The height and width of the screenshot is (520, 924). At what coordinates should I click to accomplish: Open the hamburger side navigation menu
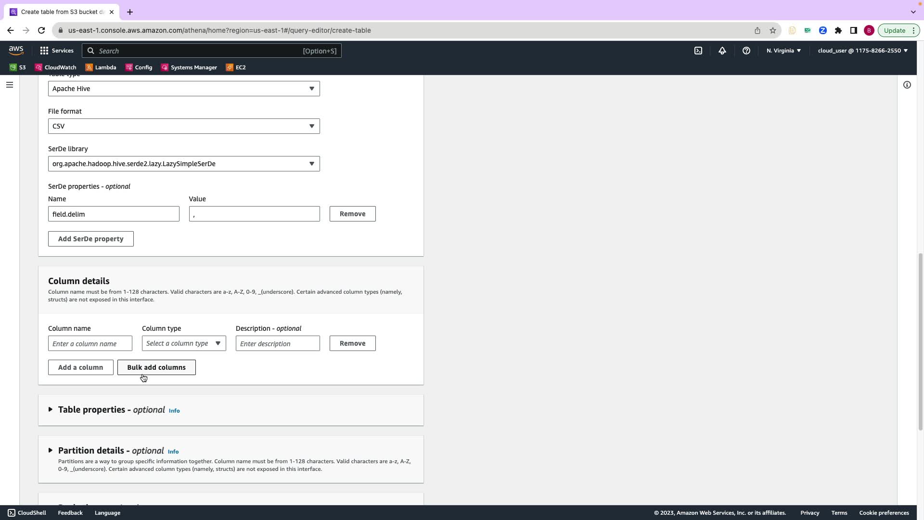click(10, 85)
